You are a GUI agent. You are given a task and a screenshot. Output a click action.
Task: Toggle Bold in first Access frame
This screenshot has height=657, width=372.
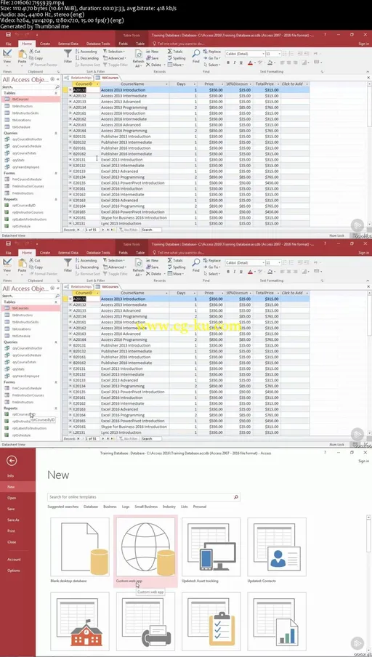[x=228, y=63]
